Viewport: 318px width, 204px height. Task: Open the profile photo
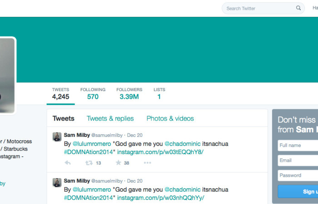[7, 76]
